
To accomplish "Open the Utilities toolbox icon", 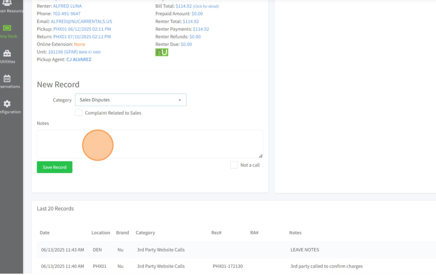I will (x=7, y=54).
